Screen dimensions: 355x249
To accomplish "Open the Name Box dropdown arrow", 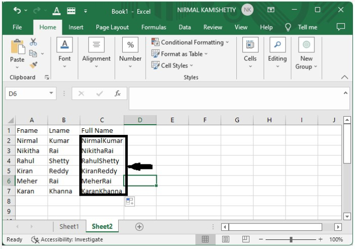I will 51,94.
